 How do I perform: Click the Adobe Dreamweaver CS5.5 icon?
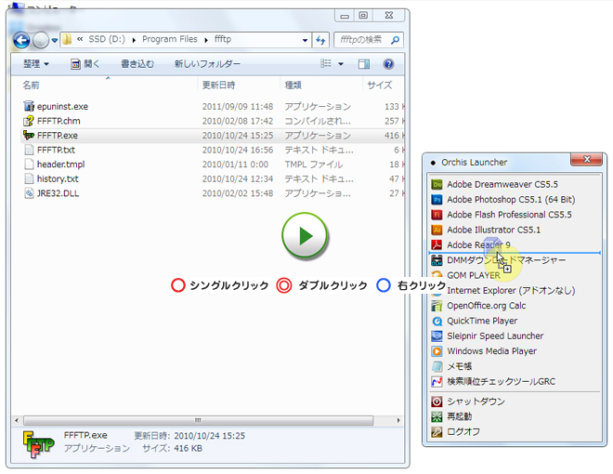tap(437, 184)
